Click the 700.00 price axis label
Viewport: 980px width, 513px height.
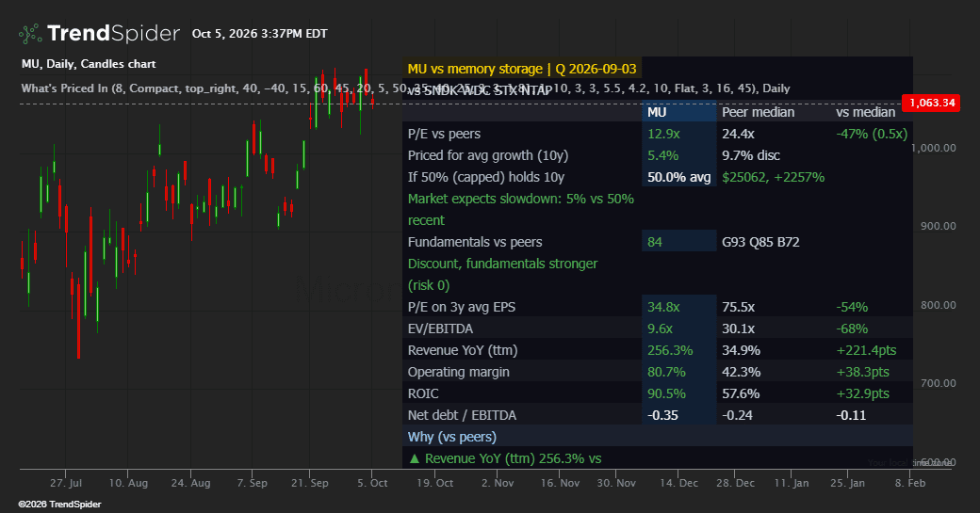[x=938, y=383]
